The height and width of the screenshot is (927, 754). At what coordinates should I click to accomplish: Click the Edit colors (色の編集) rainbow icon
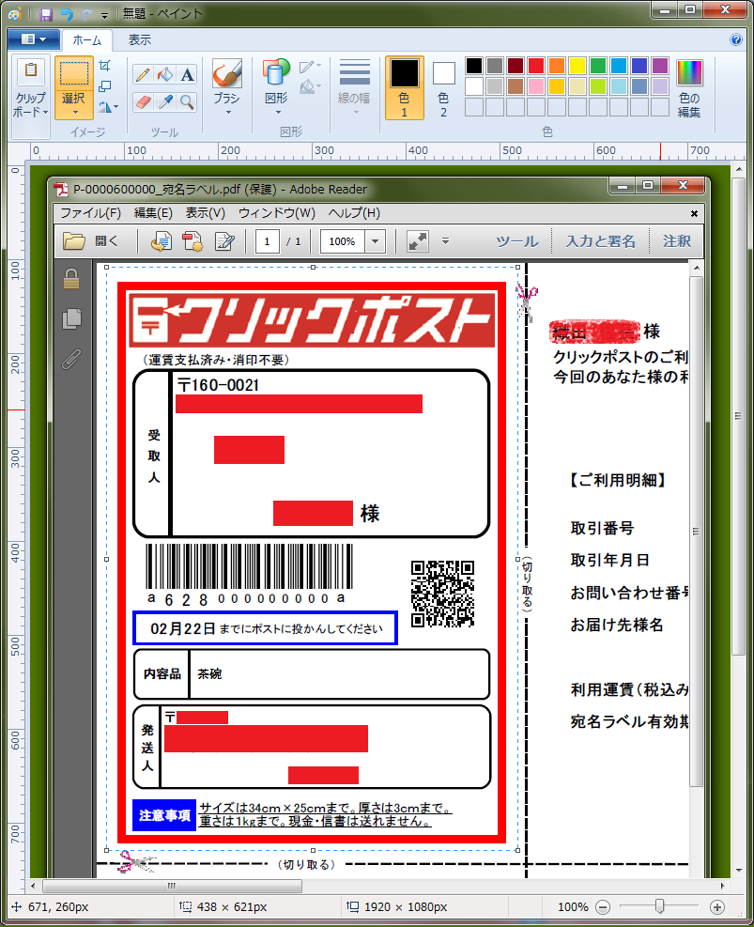pos(689,73)
